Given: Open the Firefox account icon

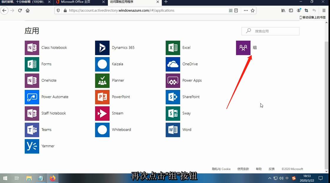Looking at the screenshot, I should pos(299,10).
